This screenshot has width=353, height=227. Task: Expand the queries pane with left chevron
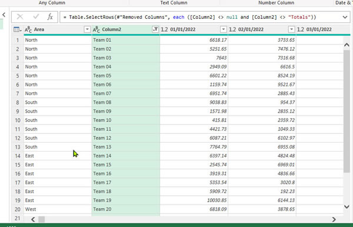click(4, 15)
